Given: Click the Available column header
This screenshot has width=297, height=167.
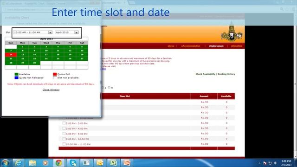Looking at the screenshot, I should click(226, 96).
